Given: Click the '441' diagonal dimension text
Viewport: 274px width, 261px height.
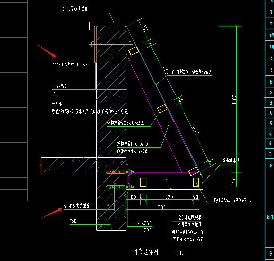Looking at the screenshot, I should tap(196, 131).
